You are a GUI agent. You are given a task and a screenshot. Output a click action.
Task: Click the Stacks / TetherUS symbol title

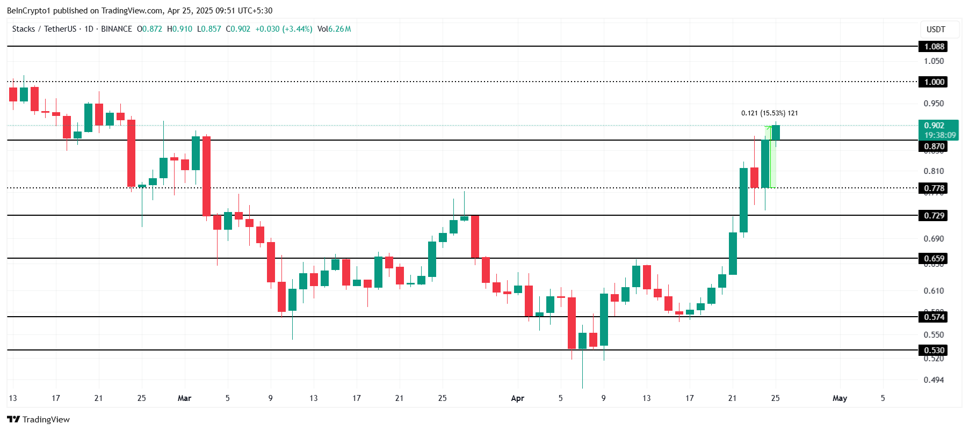point(44,29)
